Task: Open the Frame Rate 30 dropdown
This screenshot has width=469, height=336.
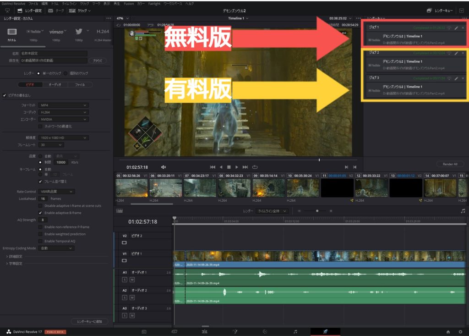Action: (51, 145)
